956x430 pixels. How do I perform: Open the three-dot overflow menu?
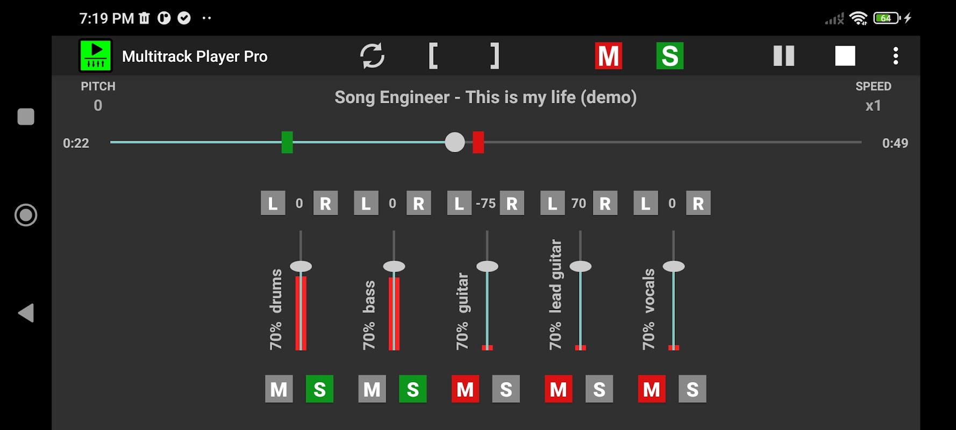895,56
